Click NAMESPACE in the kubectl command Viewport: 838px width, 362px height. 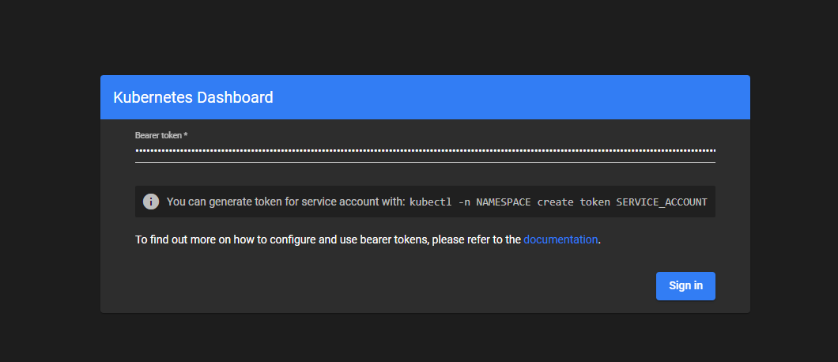[503, 202]
